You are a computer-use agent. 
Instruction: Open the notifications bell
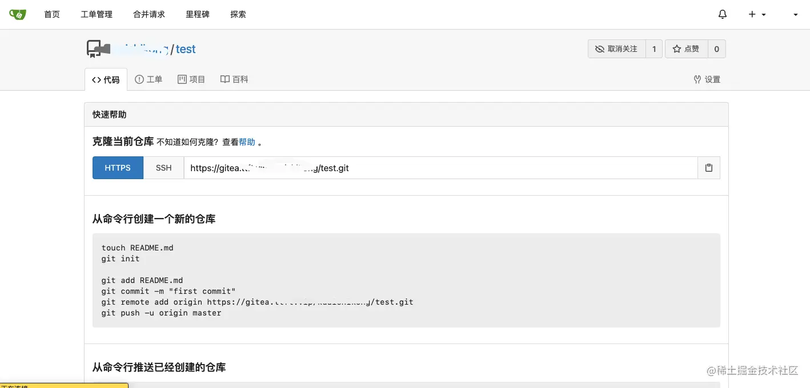[x=723, y=14]
